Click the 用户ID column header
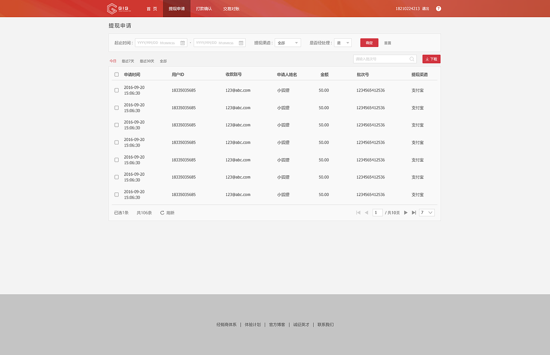 (x=178, y=74)
